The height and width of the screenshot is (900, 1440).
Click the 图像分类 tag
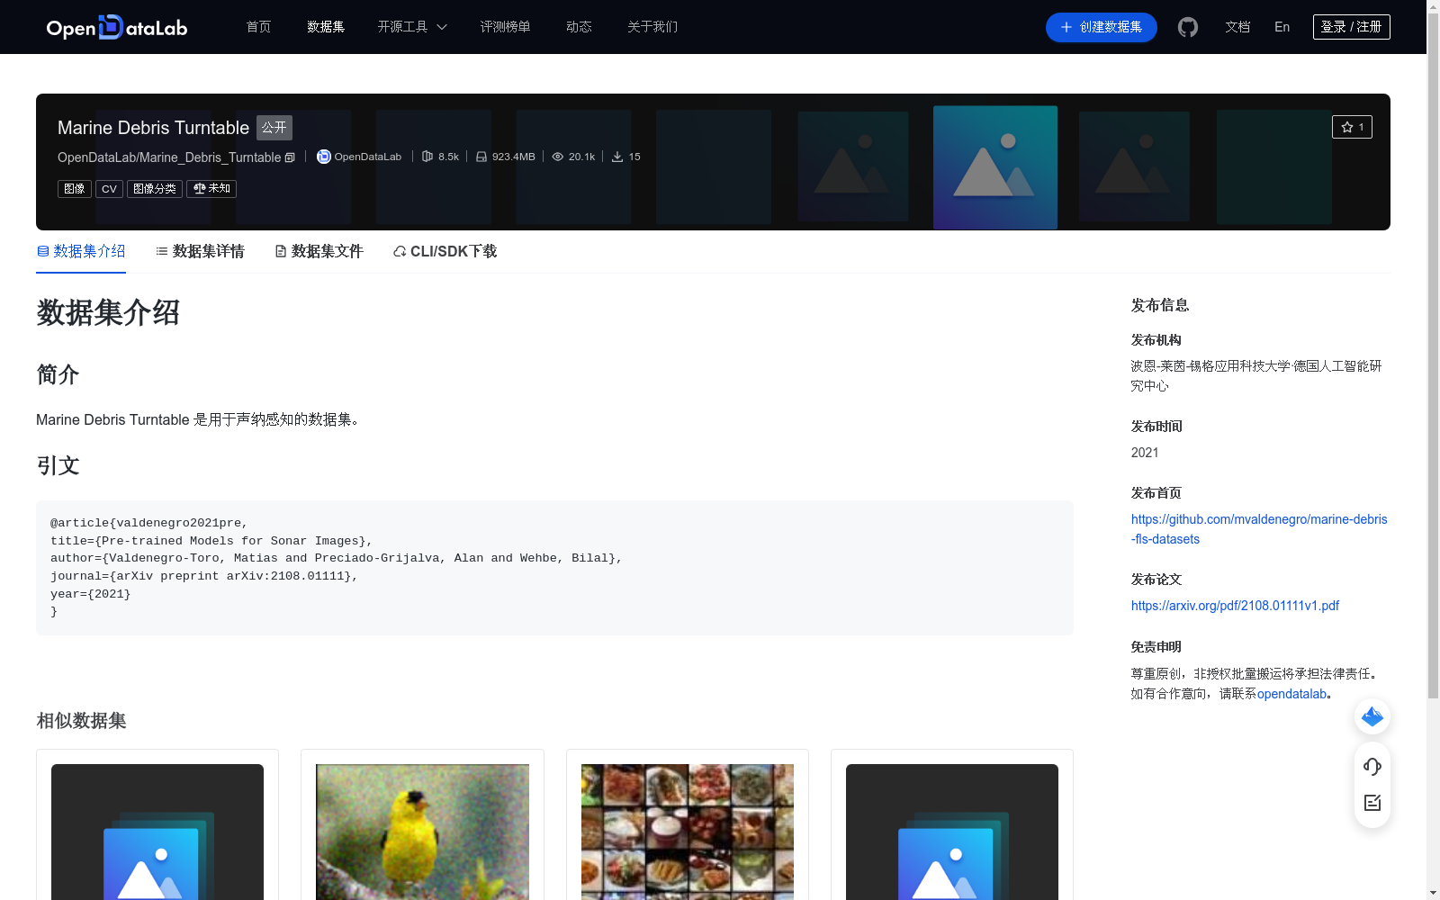click(155, 189)
